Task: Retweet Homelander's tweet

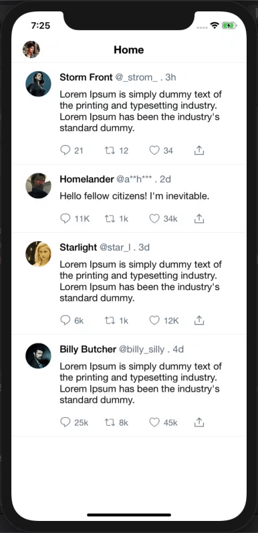Action: [110, 218]
